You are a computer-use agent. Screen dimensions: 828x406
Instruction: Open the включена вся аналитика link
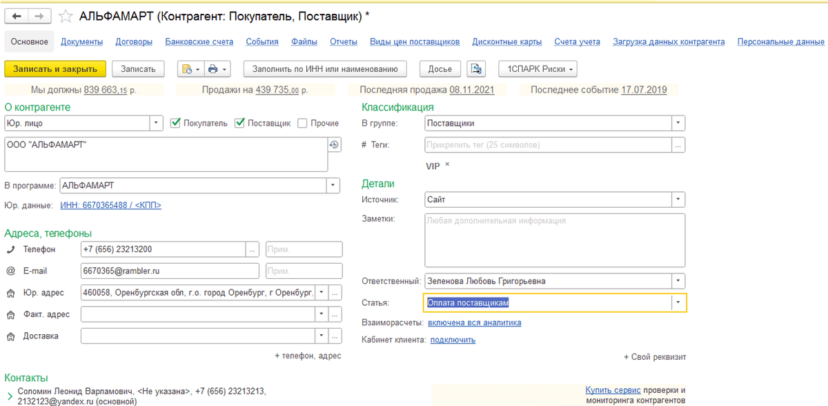[x=475, y=322]
